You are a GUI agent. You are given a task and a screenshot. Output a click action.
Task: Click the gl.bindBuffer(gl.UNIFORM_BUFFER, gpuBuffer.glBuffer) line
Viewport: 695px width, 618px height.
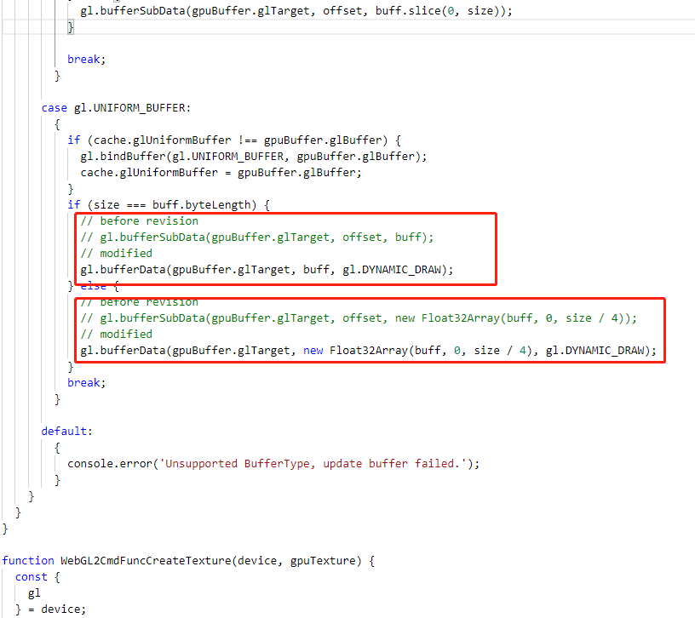pyautogui.click(x=254, y=157)
